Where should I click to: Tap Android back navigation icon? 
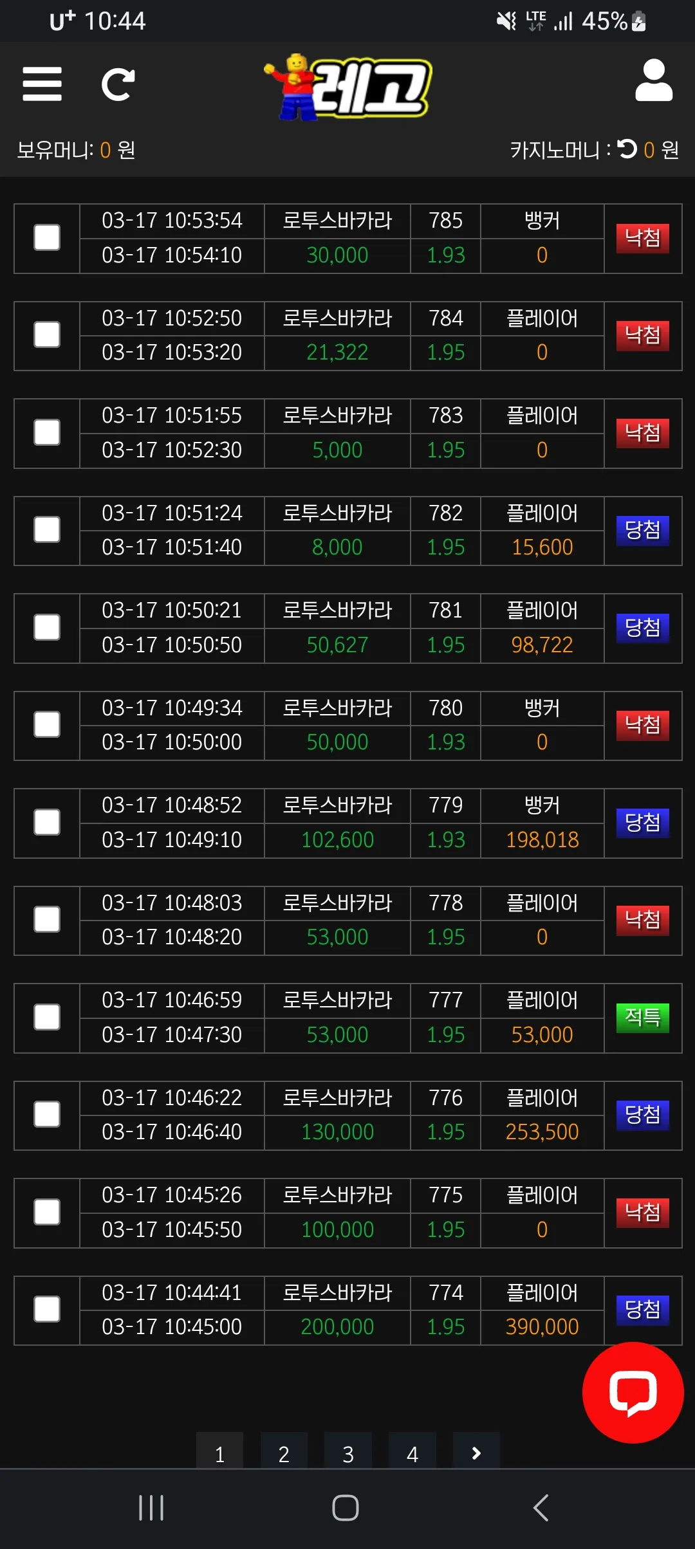tap(541, 1508)
